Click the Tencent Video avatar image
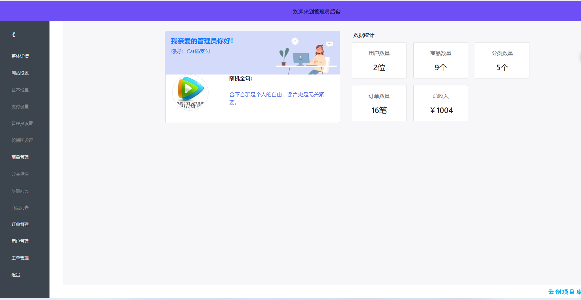 click(x=190, y=93)
